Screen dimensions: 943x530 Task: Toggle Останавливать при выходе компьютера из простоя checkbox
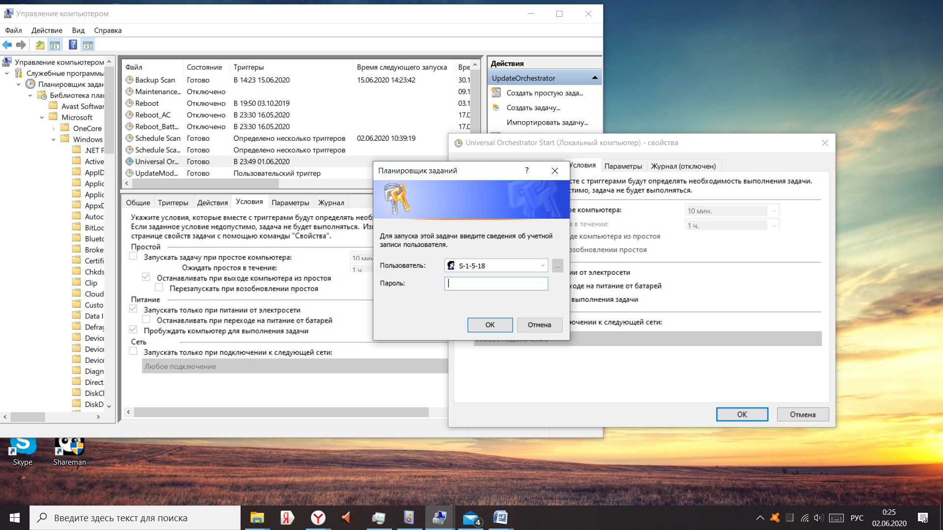pos(146,277)
